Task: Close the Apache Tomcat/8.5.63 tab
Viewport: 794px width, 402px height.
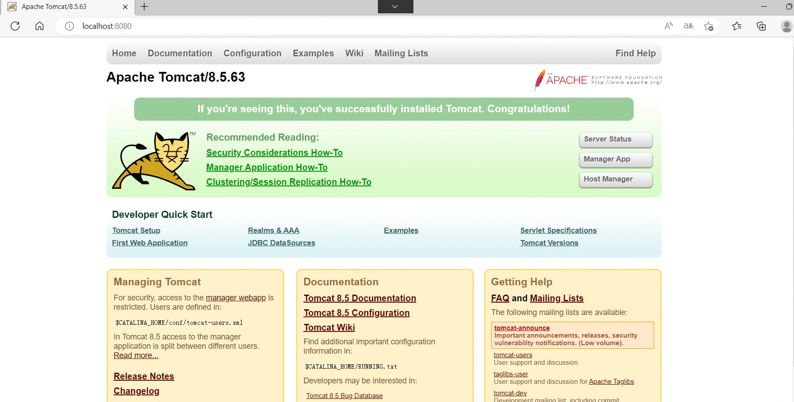Action: click(x=125, y=7)
